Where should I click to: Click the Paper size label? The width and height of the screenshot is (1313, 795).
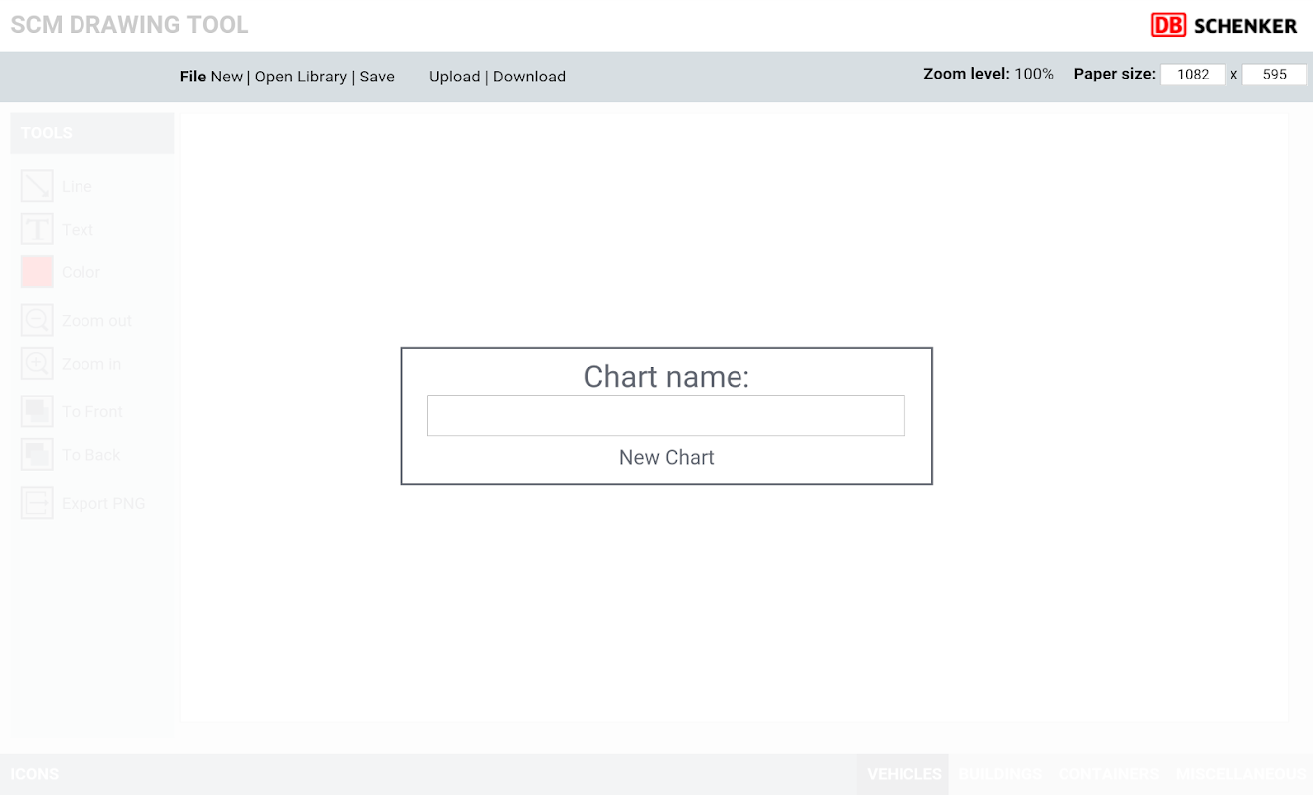[1115, 74]
